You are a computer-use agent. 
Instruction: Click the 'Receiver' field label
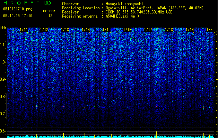tap(70, 12)
